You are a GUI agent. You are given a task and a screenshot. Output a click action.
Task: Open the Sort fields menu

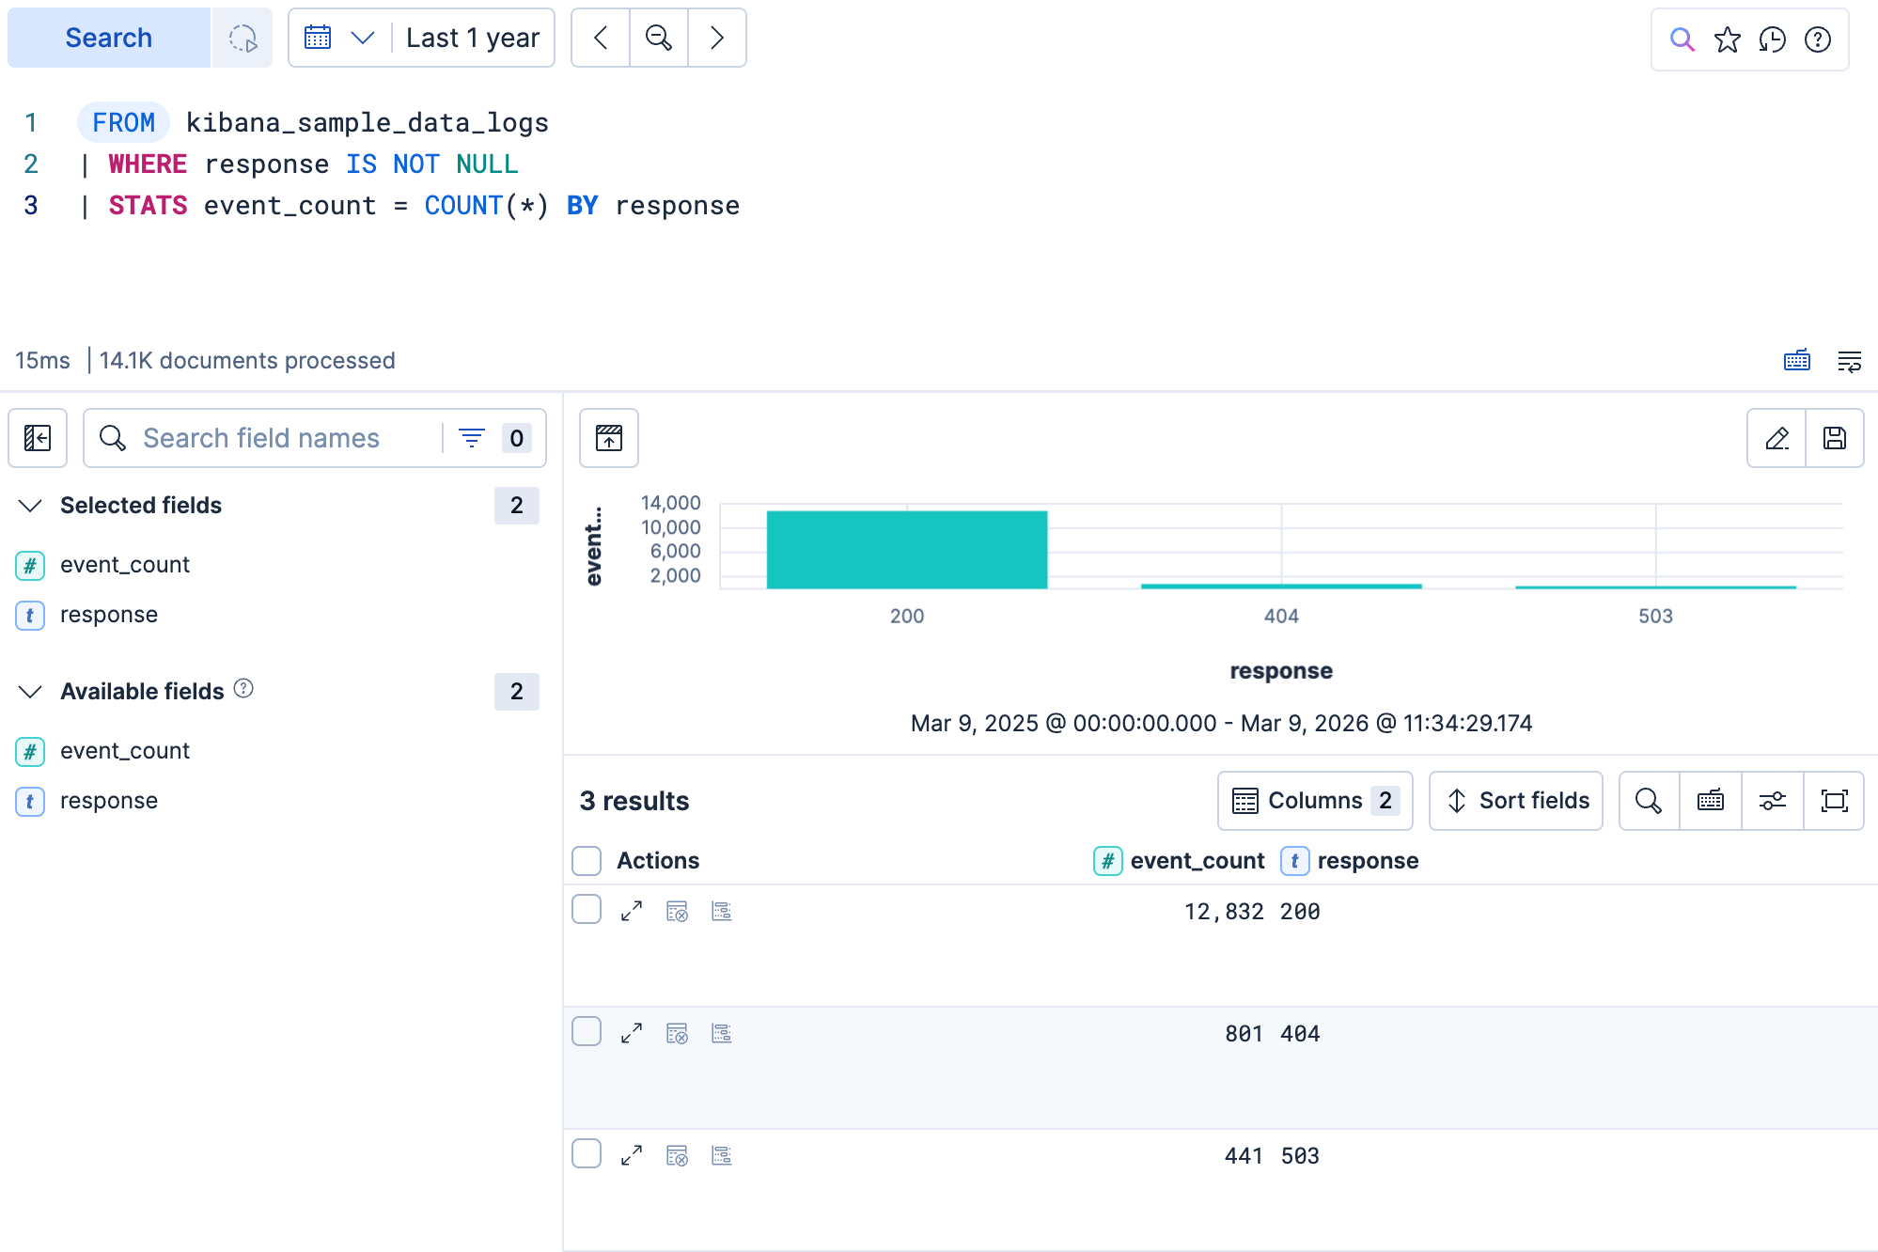[x=1514, y=800]
